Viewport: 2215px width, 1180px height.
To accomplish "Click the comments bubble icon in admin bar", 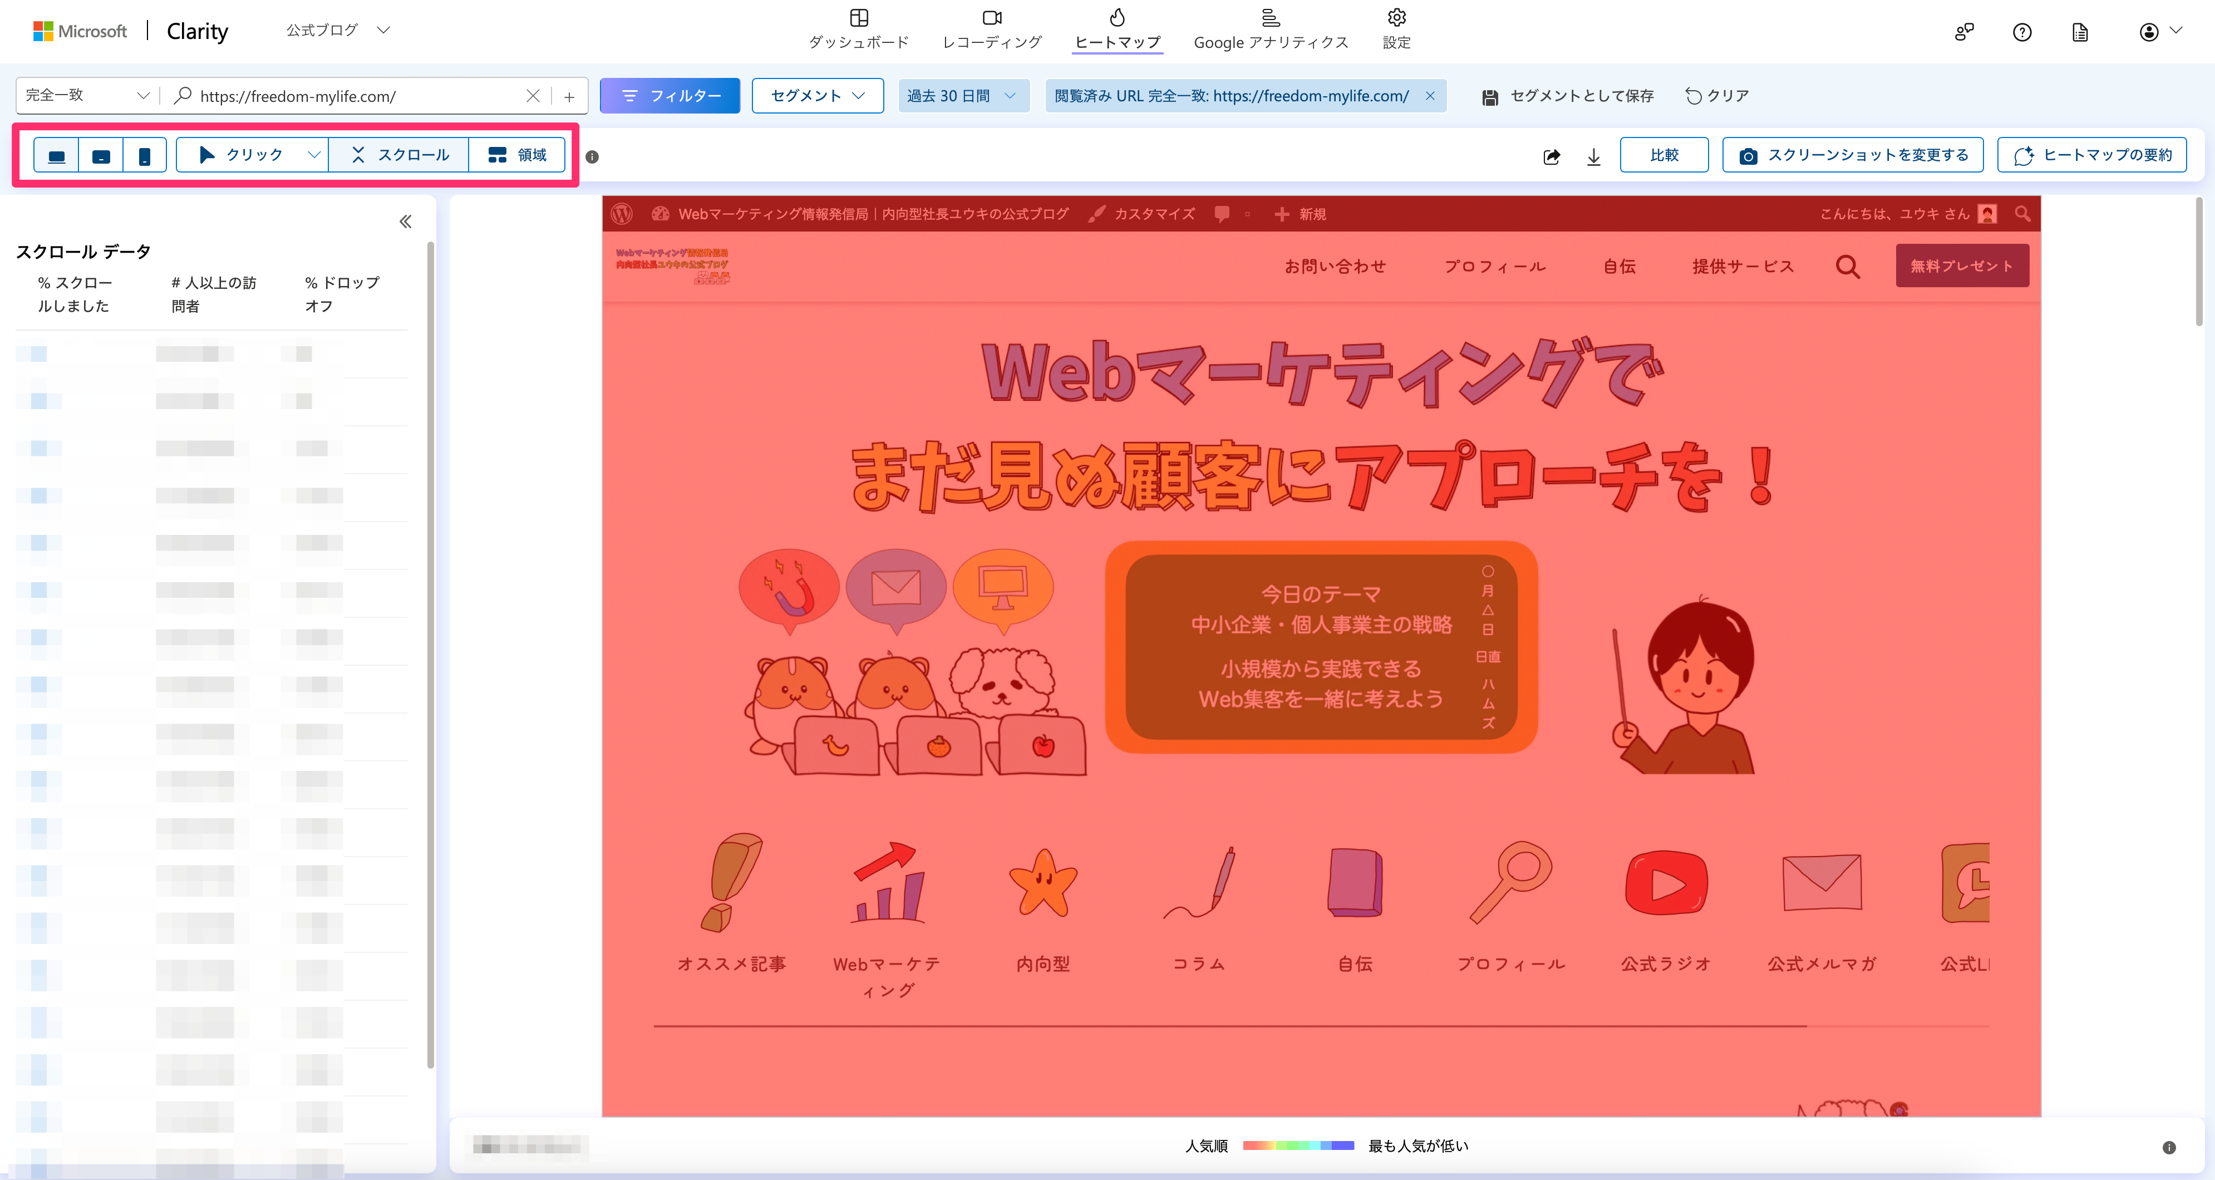I will pos(1222,213).
